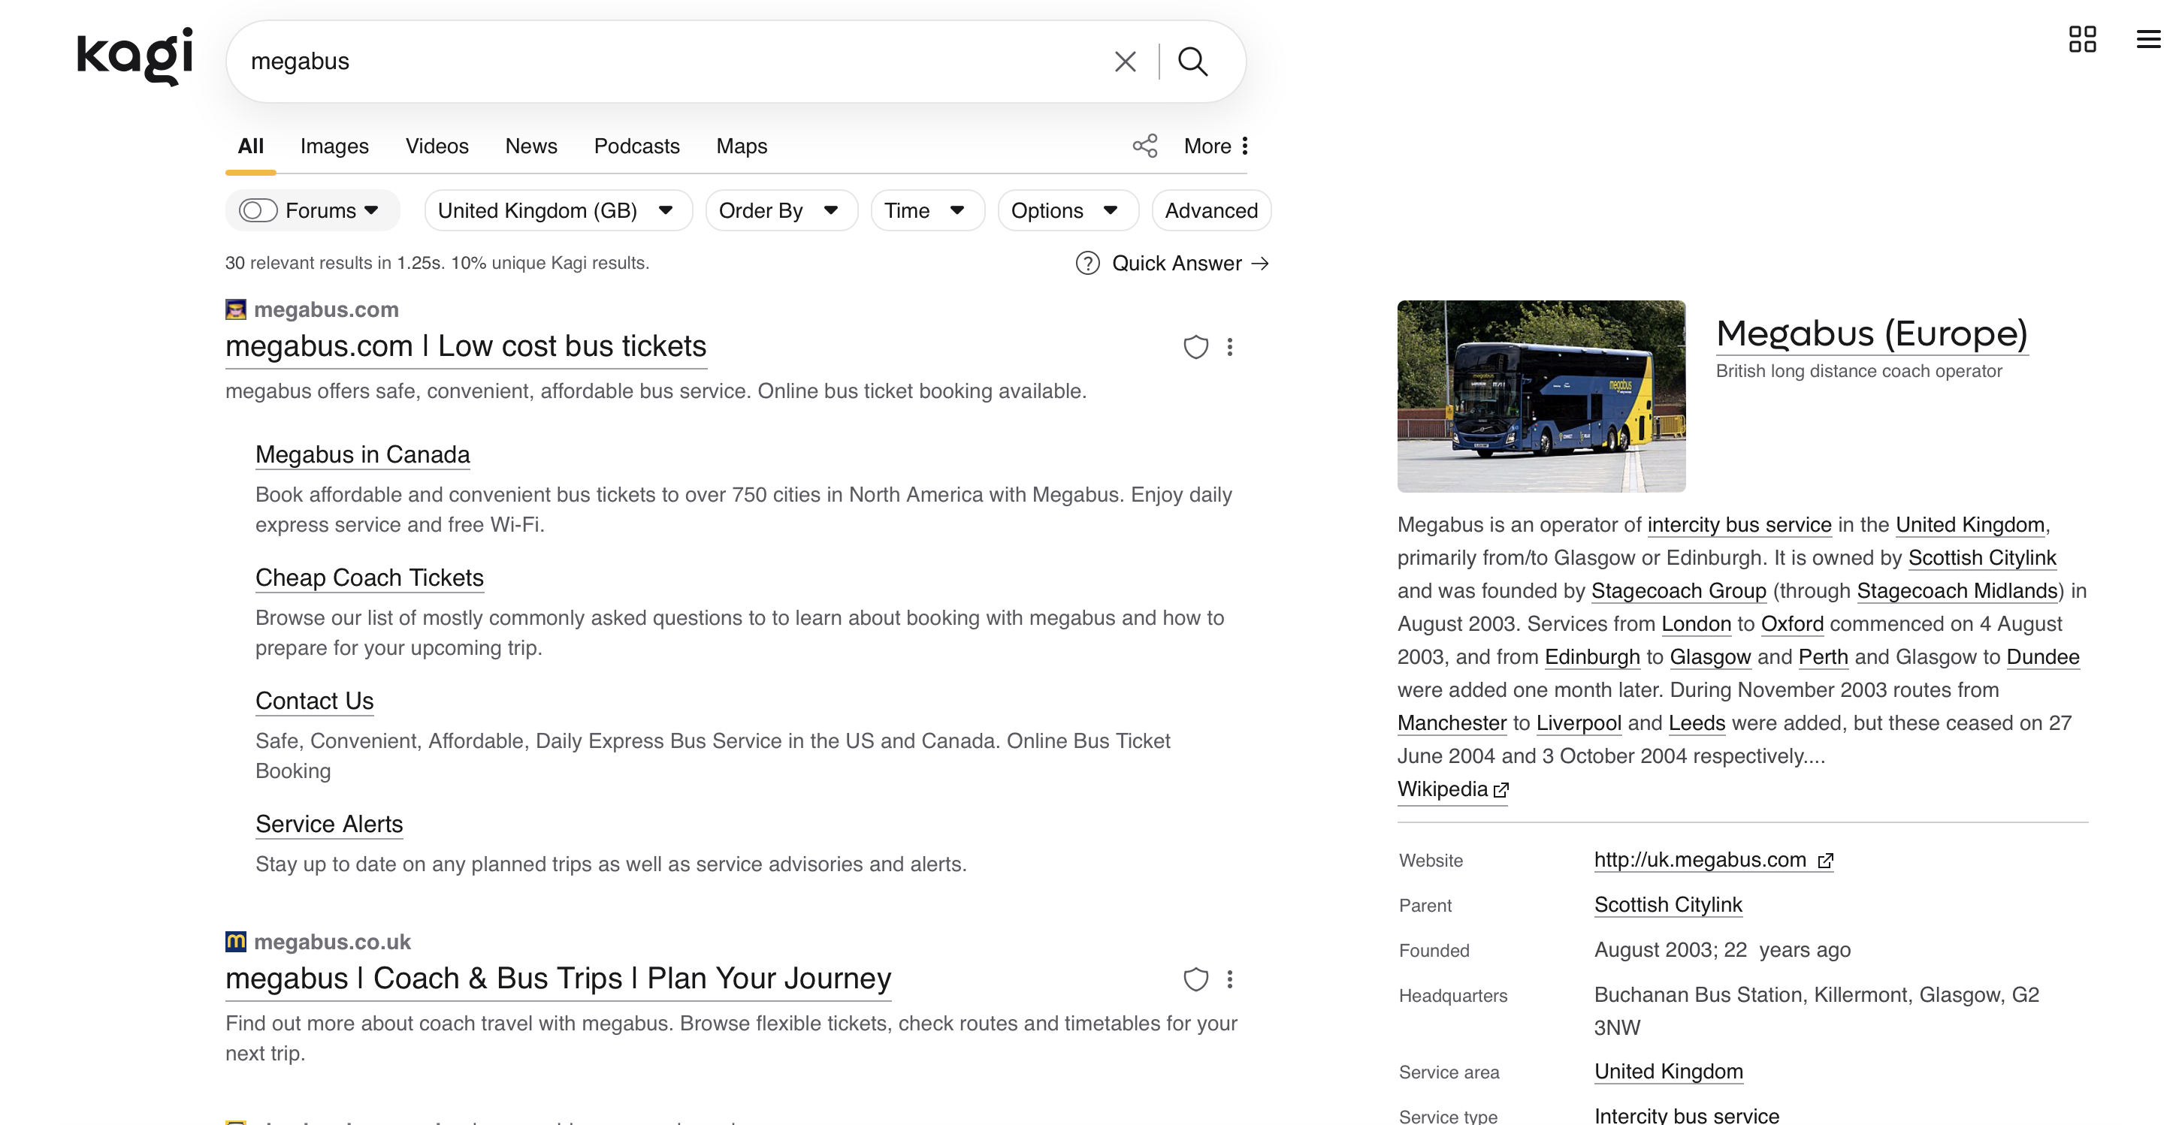The image size is (2182, 1125).
Task: Switch to the Podcasts tab
Action: (636, 146)
